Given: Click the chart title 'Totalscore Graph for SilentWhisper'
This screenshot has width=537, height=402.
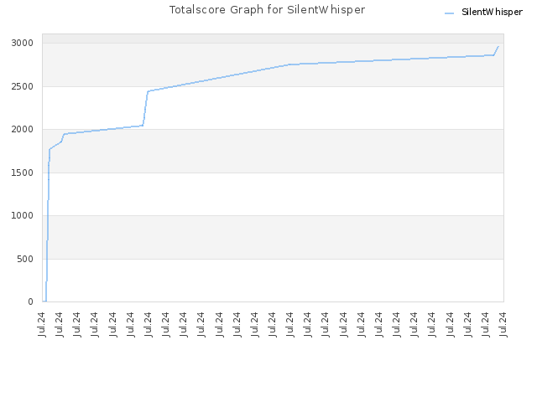Looking at the screenshot, I should [x=267, y=9].
